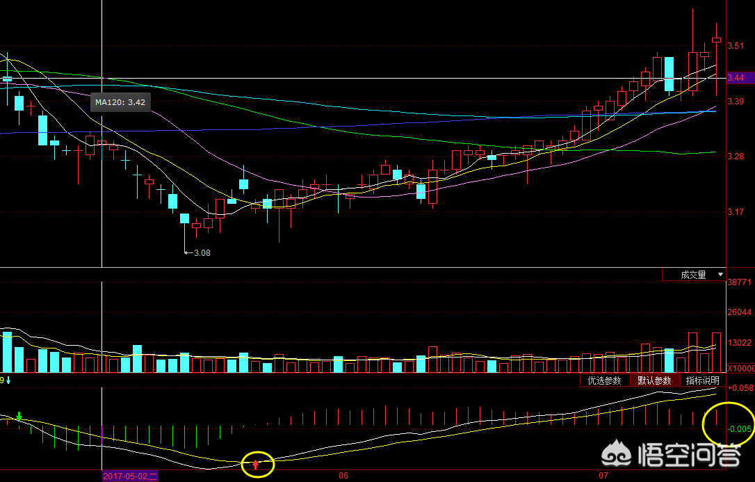Click the 3.51 price axis label
755x482 pixels.
click(x=736, y=46)
